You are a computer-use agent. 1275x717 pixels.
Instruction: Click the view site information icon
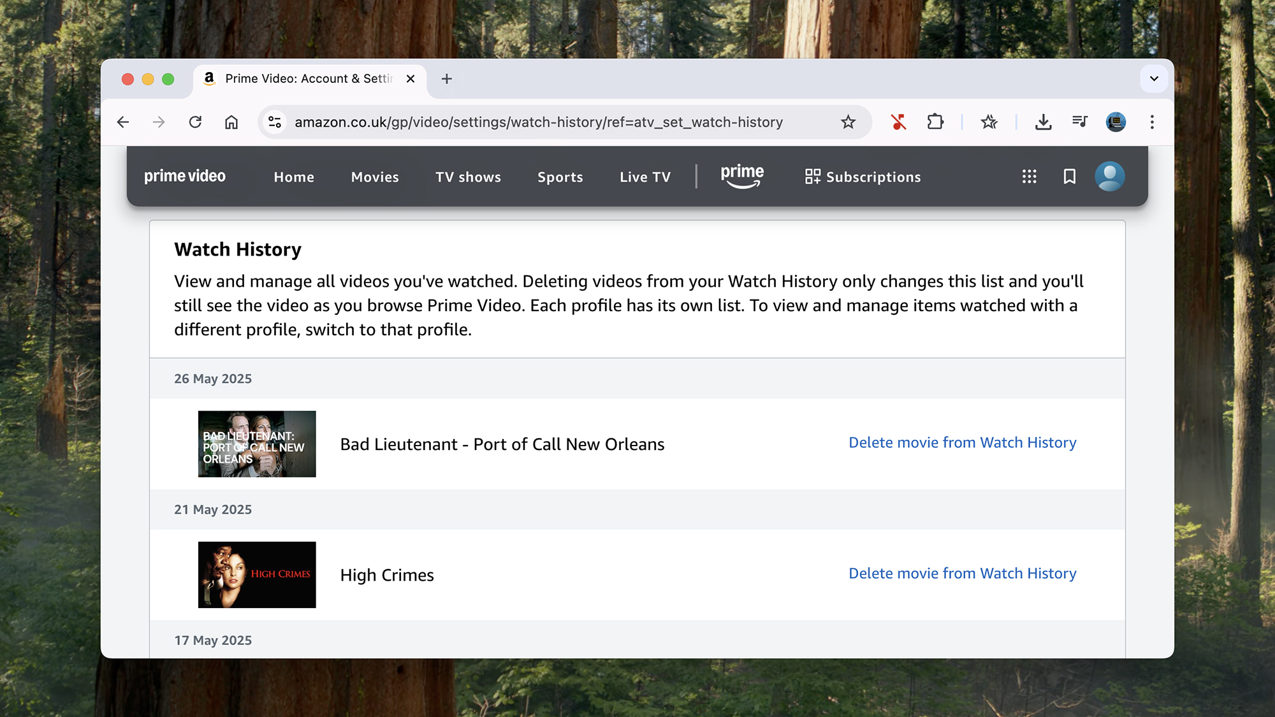[275, 122]
